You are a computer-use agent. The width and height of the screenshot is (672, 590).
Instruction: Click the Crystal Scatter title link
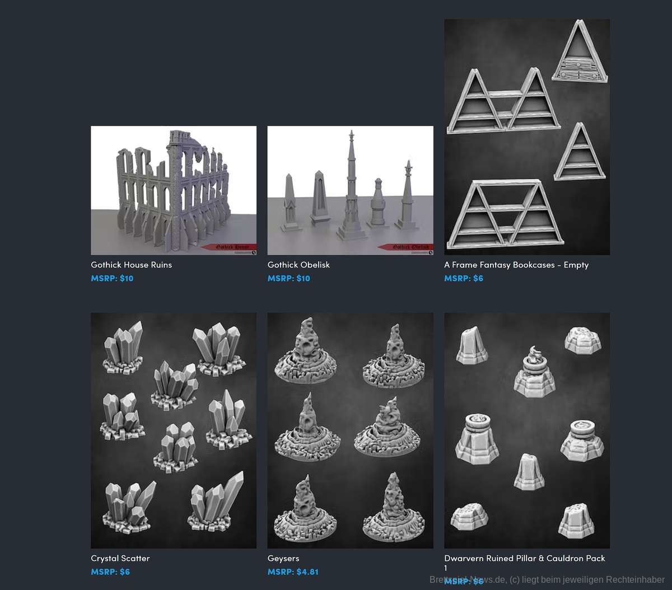point(120,558)
